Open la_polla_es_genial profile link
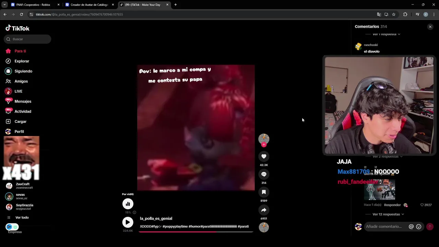The image size is (439, 247). point(156,219)
